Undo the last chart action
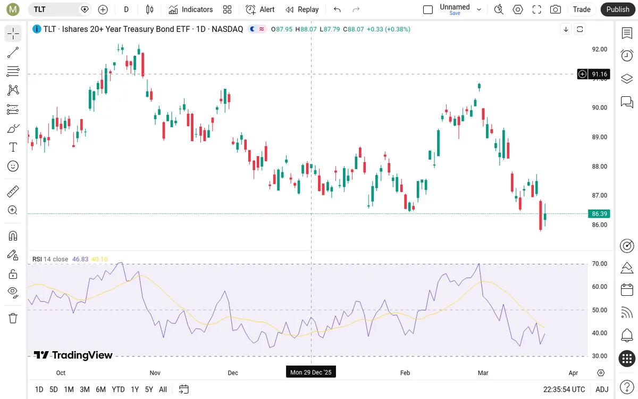This screenshot has height=399, width=638. (337, 10)
